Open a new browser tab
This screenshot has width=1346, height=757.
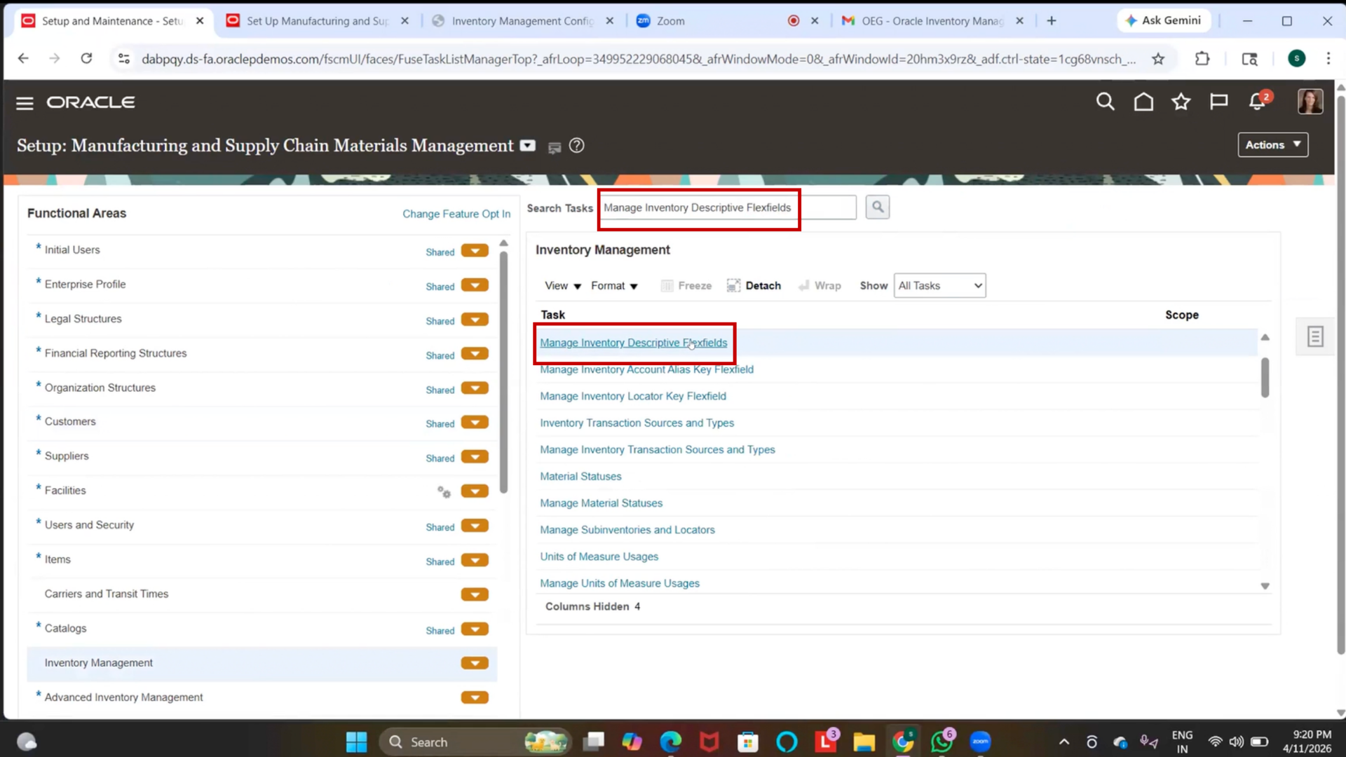click(x=1051, y=21)
